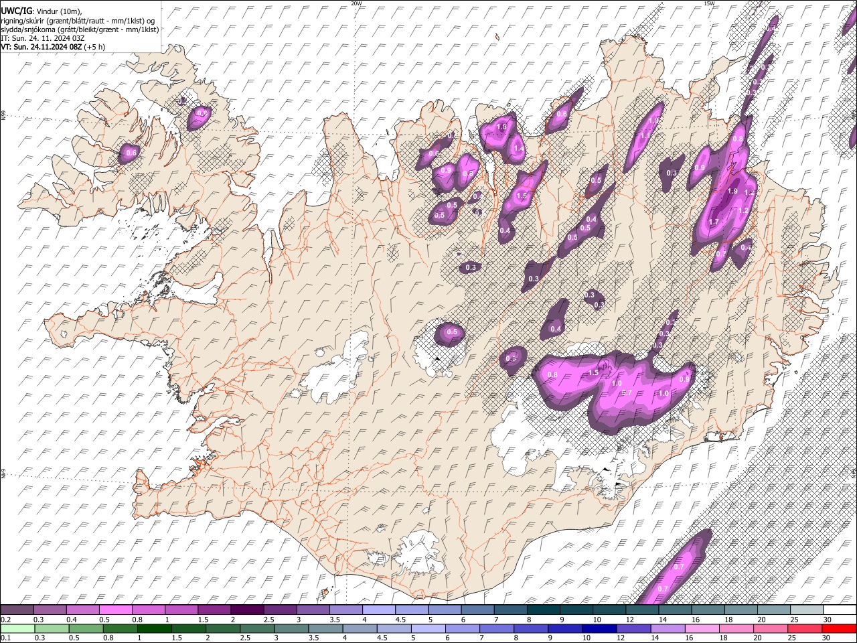Pick the 3 grey-green swatch in lower legend
The image size is (857, 643).
(x=291, y=629)
